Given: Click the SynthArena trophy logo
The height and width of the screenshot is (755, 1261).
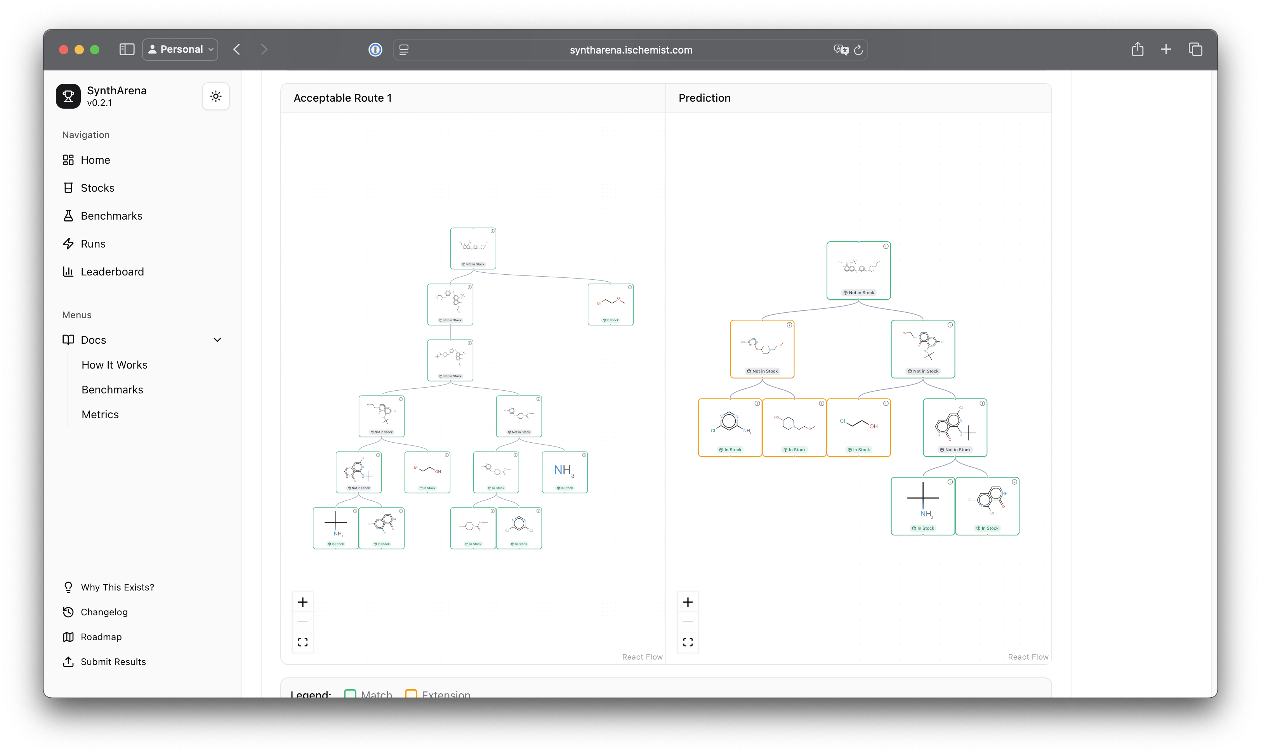Looking at the screenshot, I should (x=68, y=96).
